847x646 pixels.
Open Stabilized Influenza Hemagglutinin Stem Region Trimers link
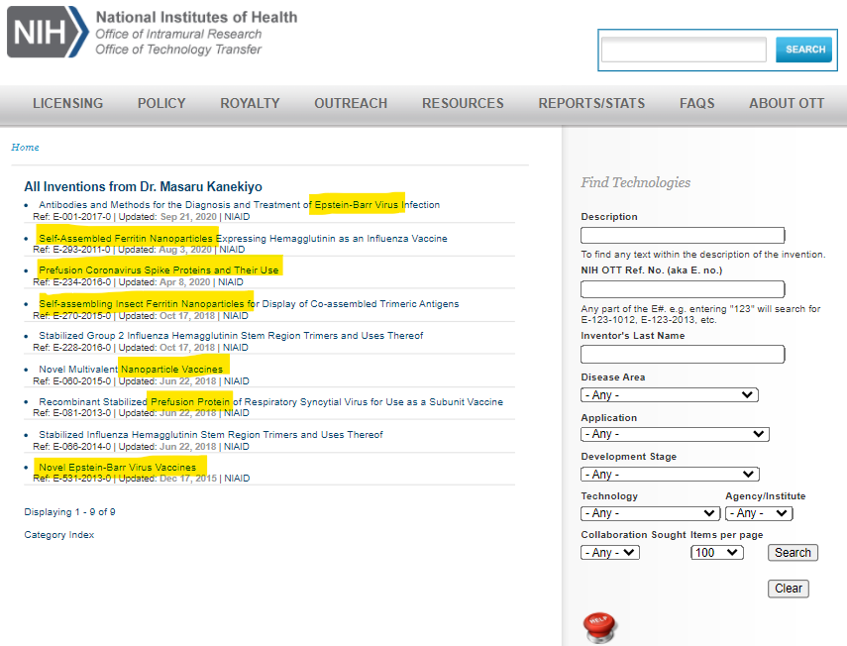211,435
